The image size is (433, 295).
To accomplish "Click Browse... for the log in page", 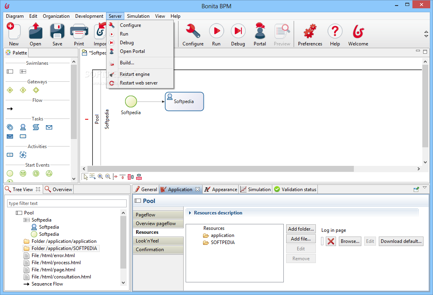I will tap(350, 241).
